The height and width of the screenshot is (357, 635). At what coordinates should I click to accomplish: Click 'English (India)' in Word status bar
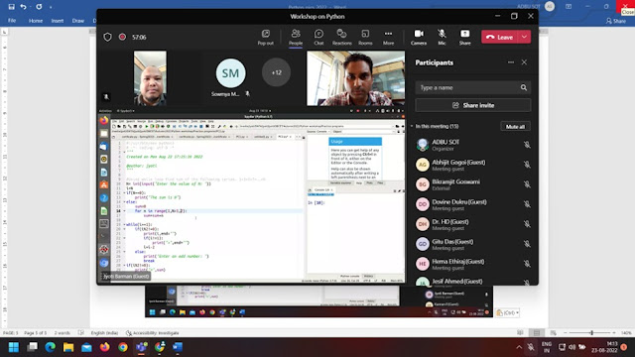104,333
